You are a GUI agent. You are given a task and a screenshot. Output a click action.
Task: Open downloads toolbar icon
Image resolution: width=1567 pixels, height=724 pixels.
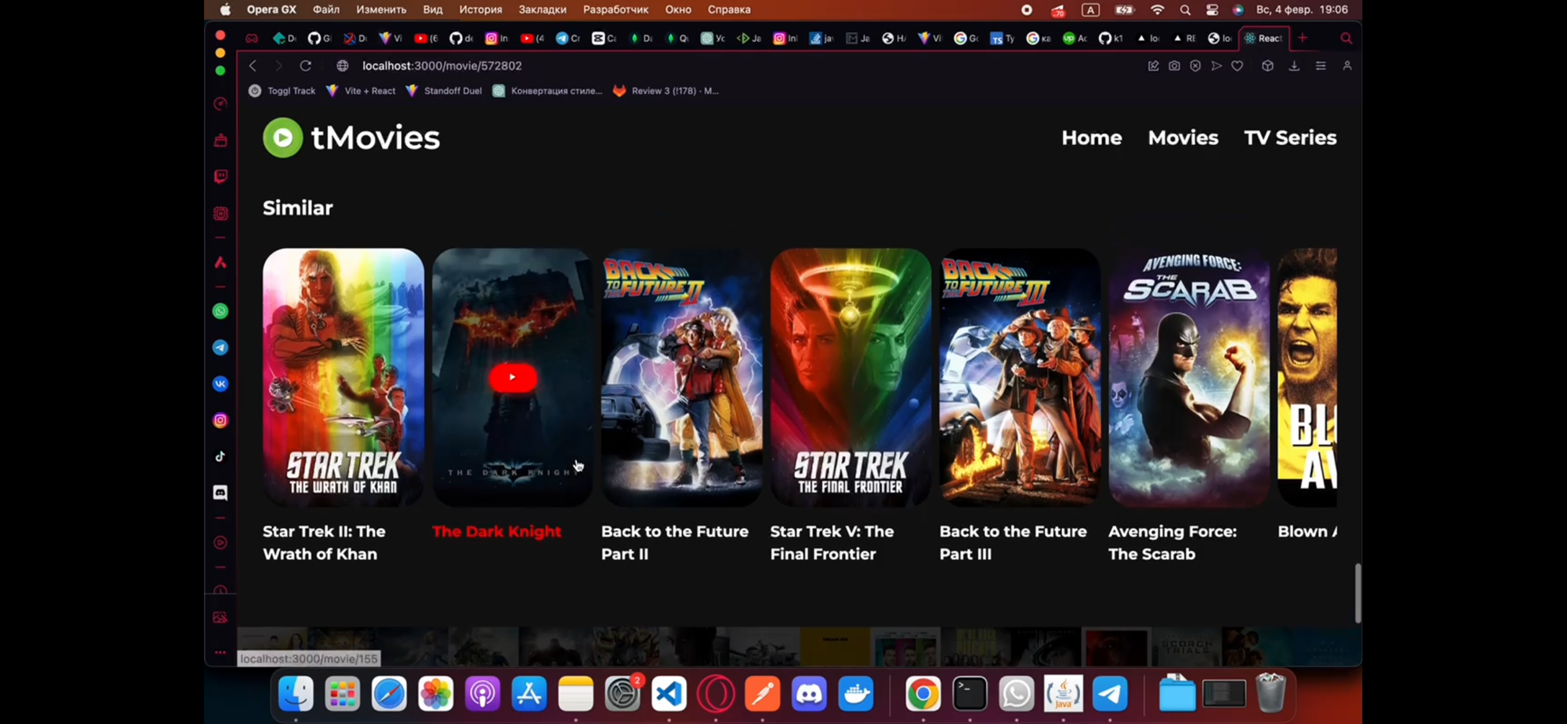point(1294,66)
